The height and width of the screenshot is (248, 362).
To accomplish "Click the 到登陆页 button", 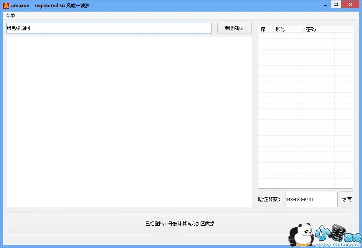I will [234, 28].
